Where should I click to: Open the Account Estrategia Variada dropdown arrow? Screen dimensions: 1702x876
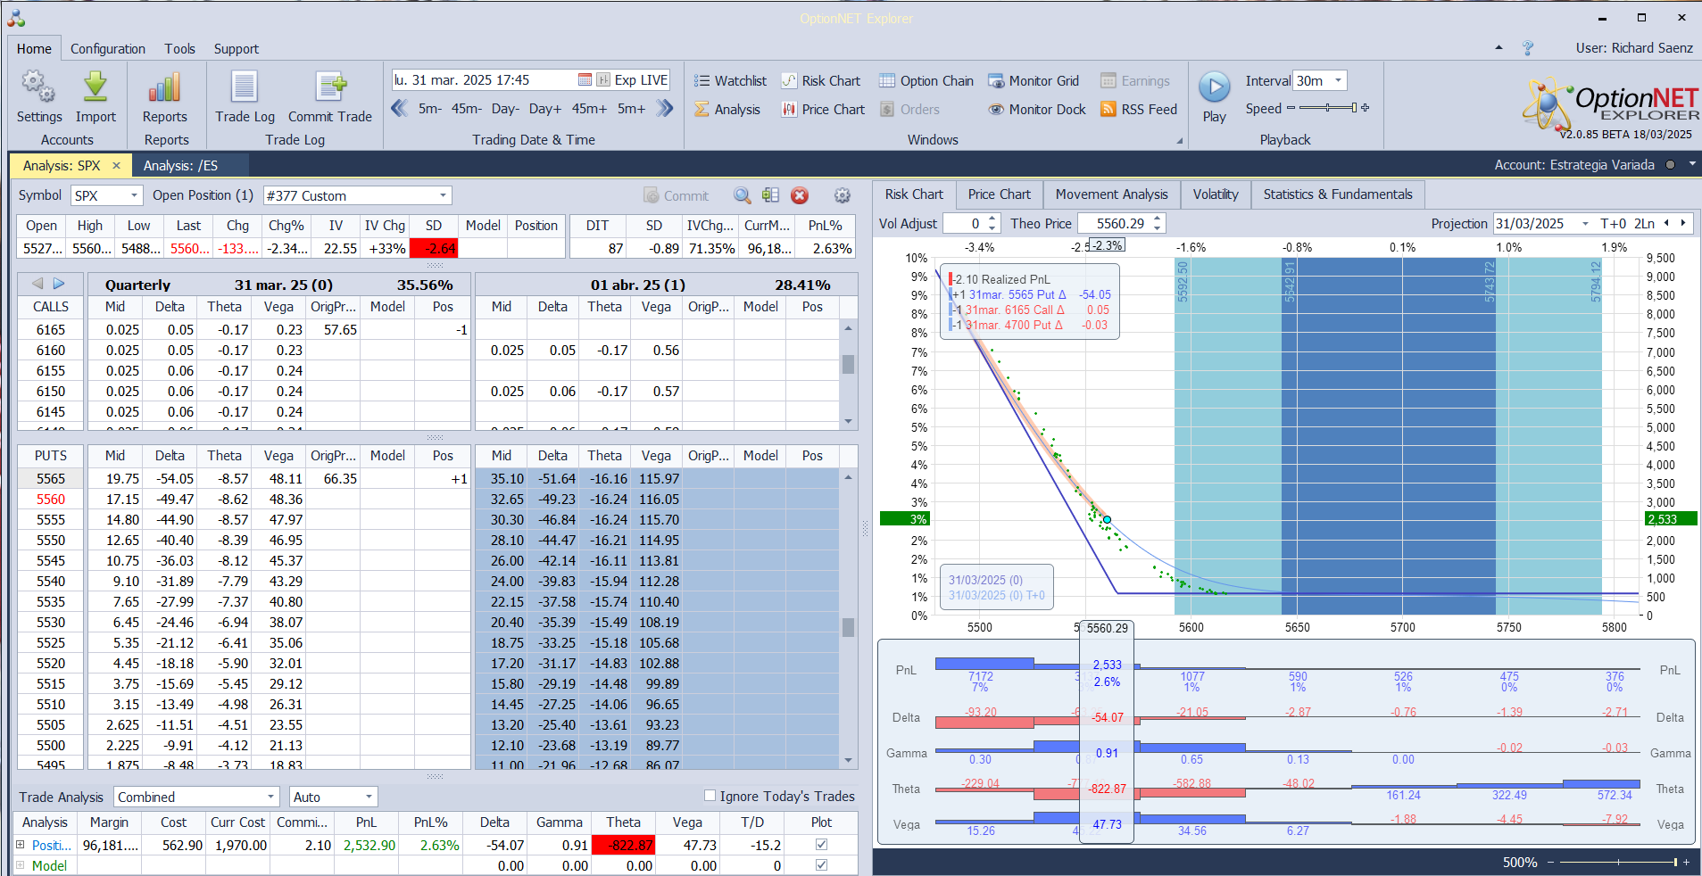tap(1691, 164)
